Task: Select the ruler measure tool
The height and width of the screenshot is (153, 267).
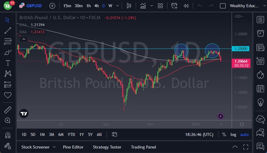Action: (x=8, y=110)
